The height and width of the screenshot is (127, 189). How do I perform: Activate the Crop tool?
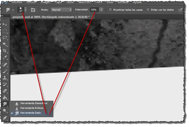pyautogui.click(x=5, y=51)
